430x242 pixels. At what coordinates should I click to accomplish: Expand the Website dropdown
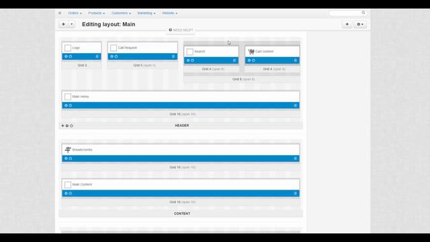click(x=170, y=13)
